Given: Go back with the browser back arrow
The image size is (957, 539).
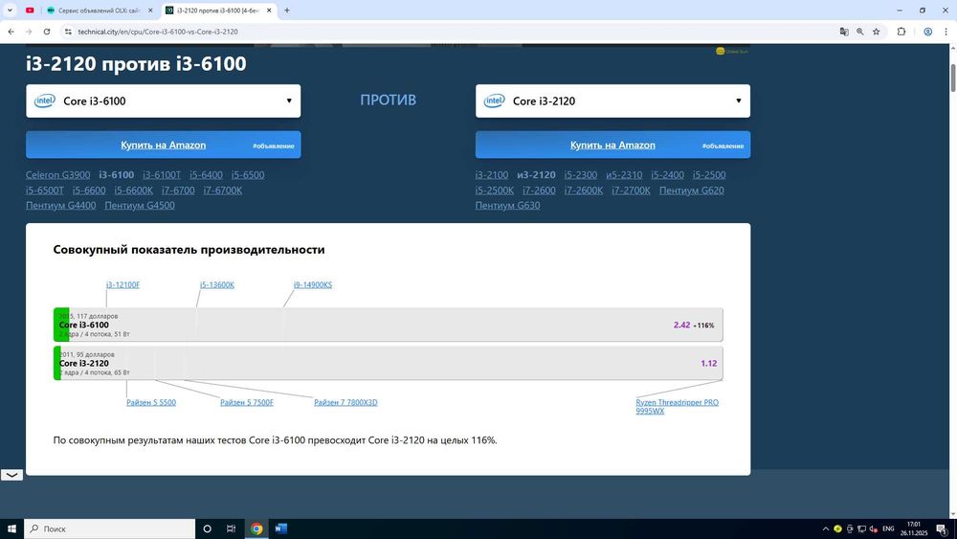Looking at the screenshot, I should click(11, 32).
